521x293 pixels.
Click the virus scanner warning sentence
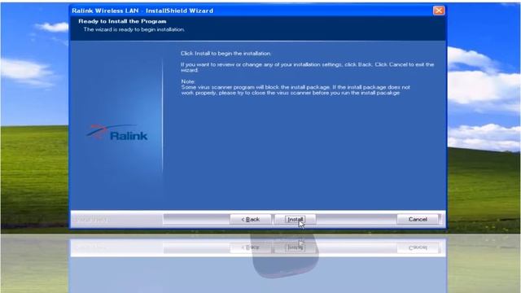click(296, 90)
